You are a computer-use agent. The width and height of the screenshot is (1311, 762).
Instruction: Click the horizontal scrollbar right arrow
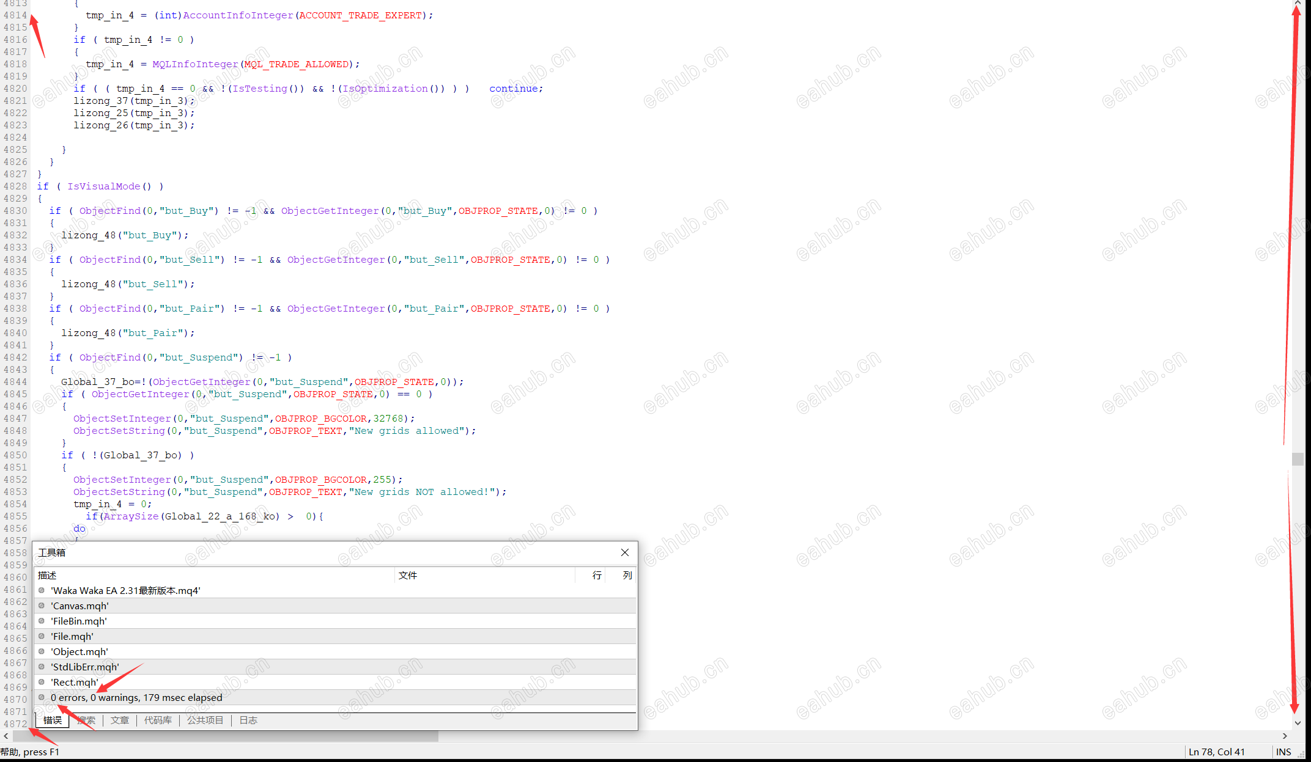1285,736
